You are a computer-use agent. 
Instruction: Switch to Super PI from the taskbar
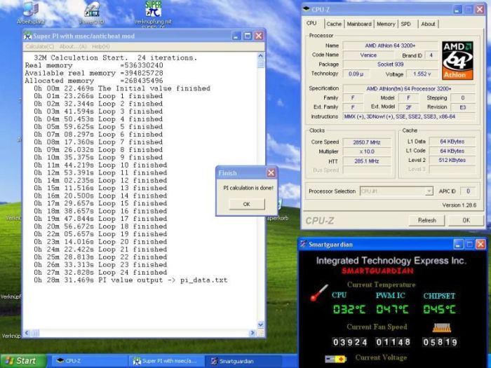point(166,361)
